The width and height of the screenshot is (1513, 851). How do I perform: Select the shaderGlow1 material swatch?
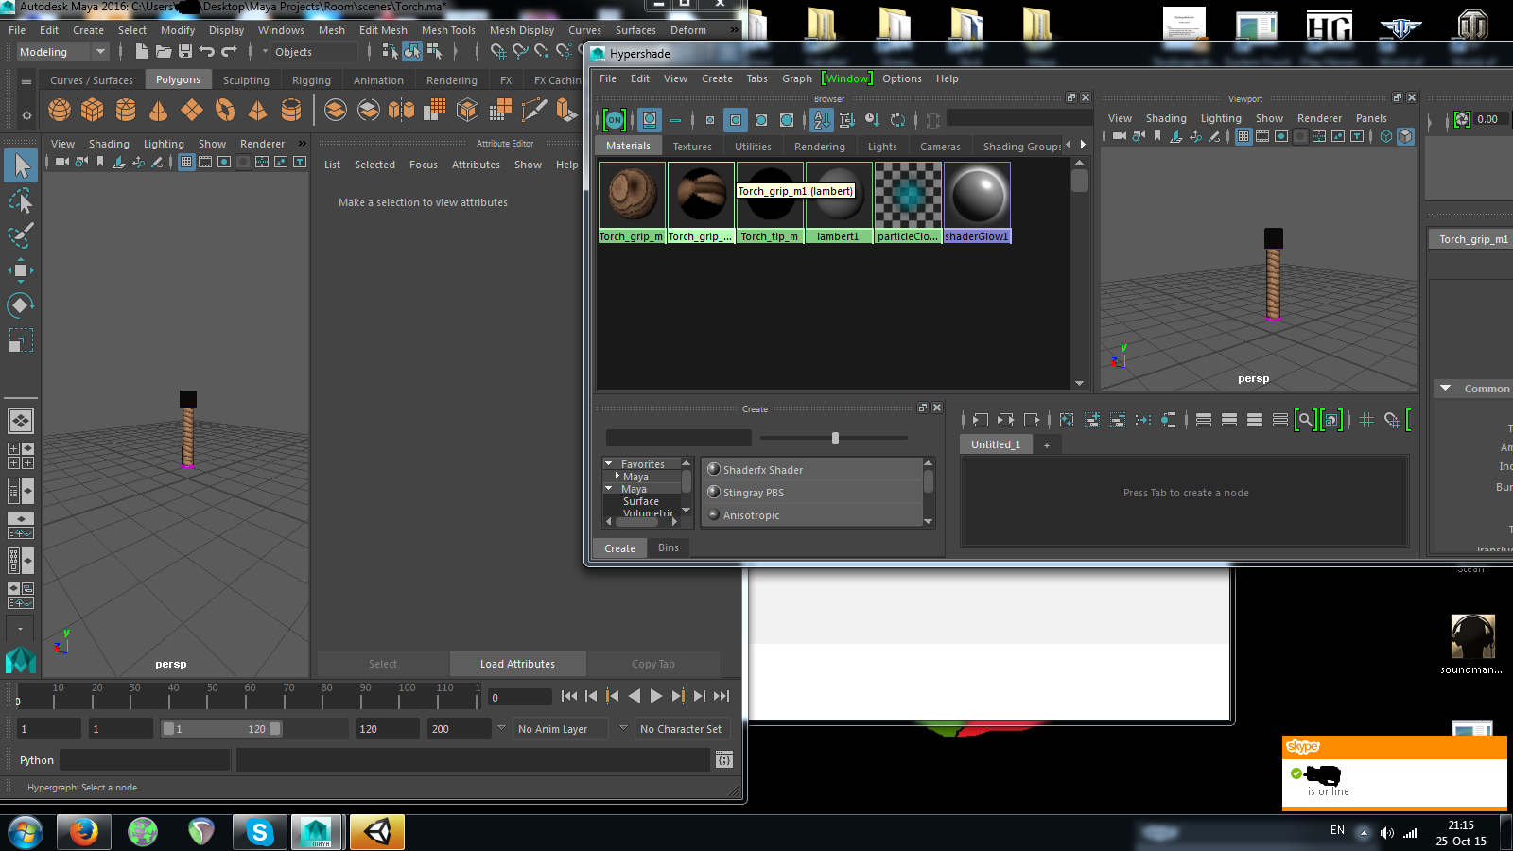[977, 202]
